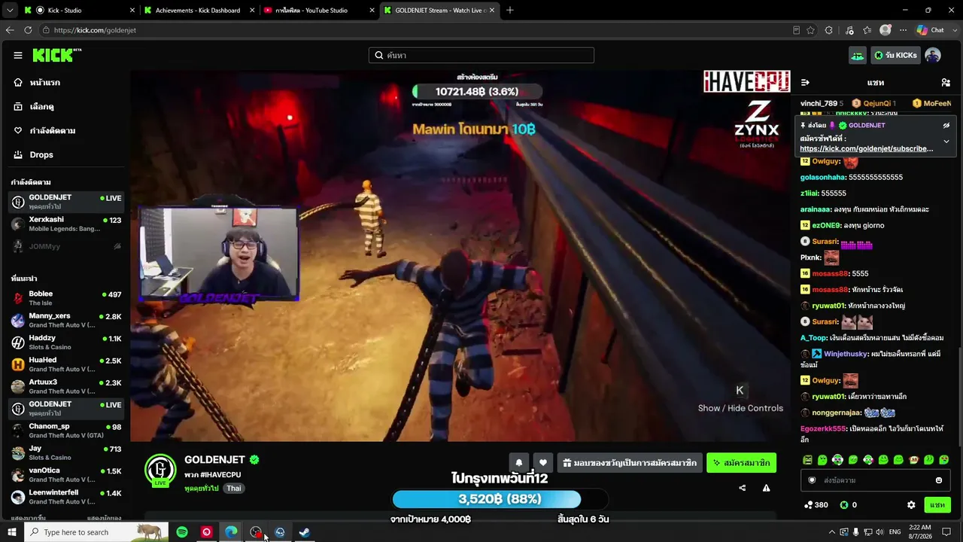Open Chanom_sp recommended channel
The height and width of the screenshot is (542, 963).
(66, 431)
